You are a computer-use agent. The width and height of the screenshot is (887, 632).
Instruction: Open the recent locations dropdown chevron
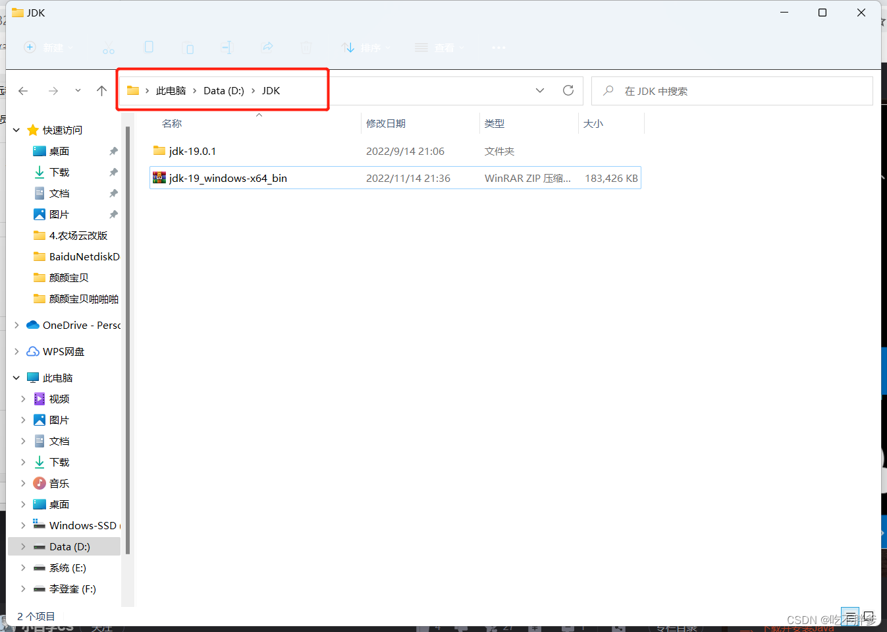click(78, 91)
